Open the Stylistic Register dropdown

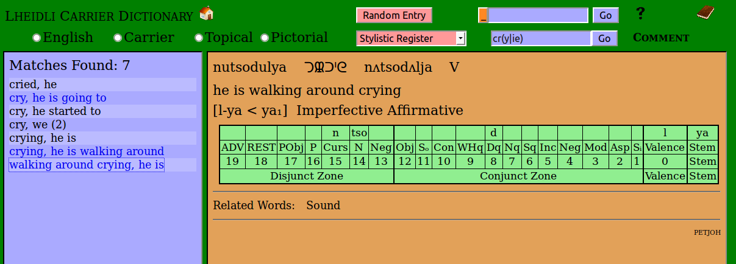(x=411, y=38)
